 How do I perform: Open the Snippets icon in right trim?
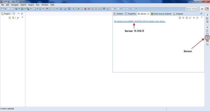coord(207,44)
